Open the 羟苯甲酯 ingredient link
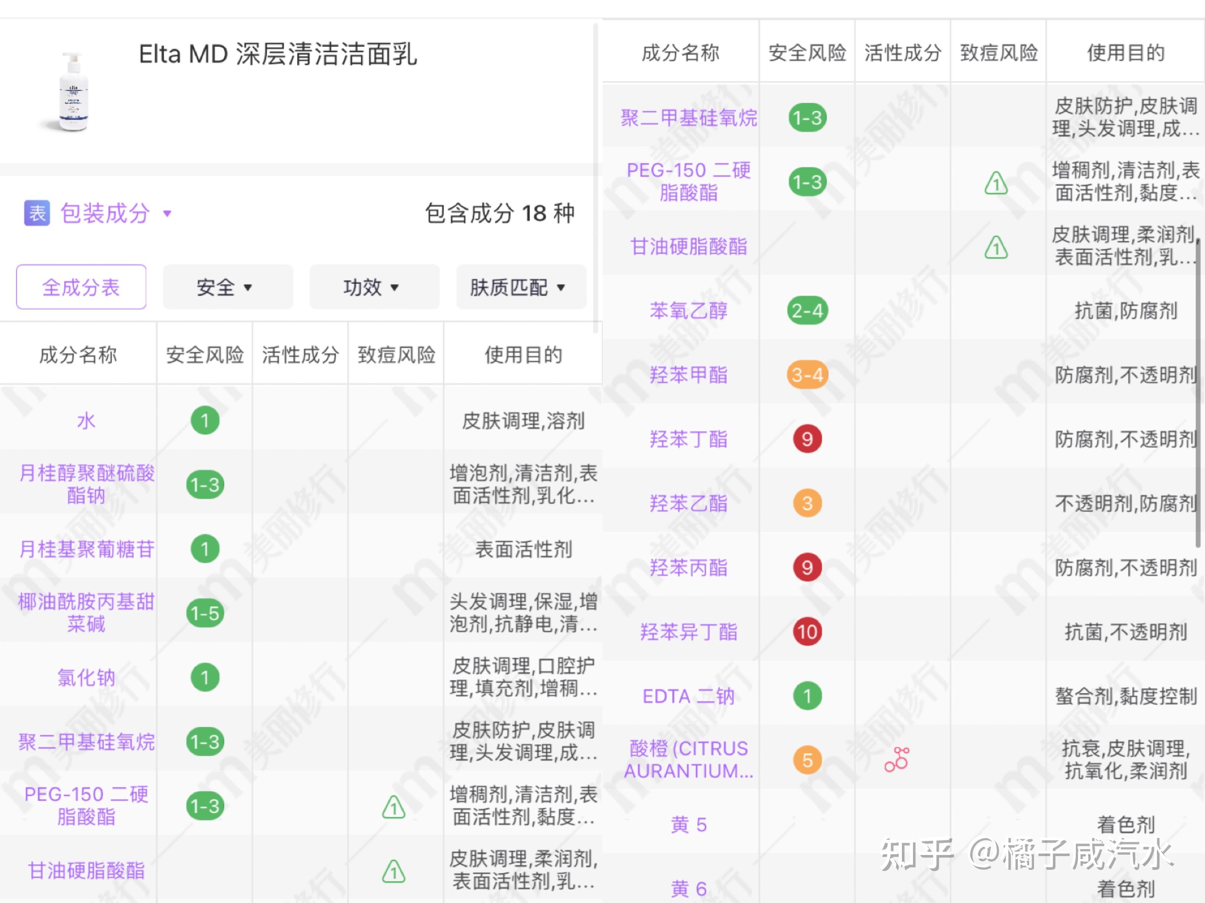This screenshot has width=1205, height=903. click(689, 375)
